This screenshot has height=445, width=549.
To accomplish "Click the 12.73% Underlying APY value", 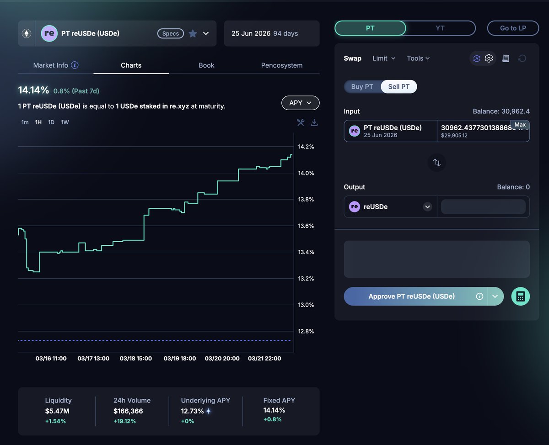I will 193,411.
